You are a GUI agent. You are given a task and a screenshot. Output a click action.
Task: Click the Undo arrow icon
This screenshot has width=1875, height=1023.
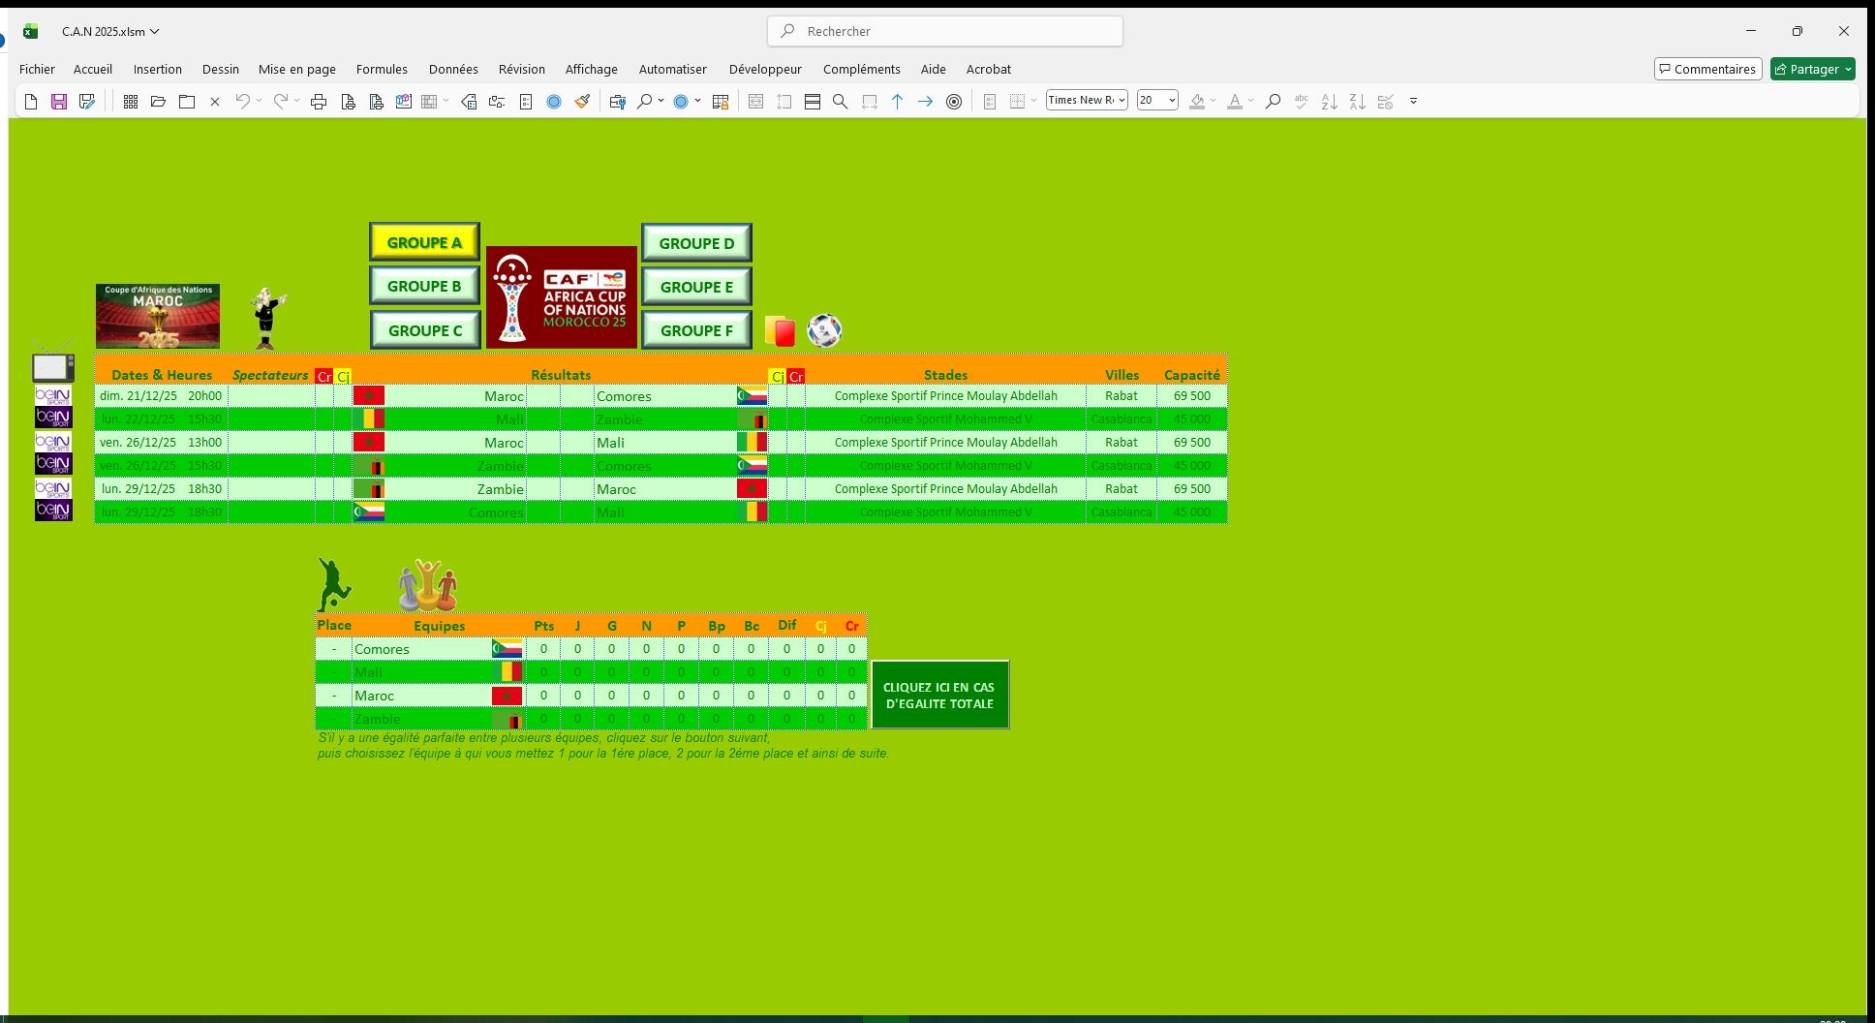[x=242, y=102]
